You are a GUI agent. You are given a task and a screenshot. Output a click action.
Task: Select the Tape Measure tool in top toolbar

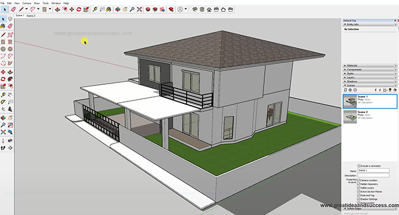[95, 10]
